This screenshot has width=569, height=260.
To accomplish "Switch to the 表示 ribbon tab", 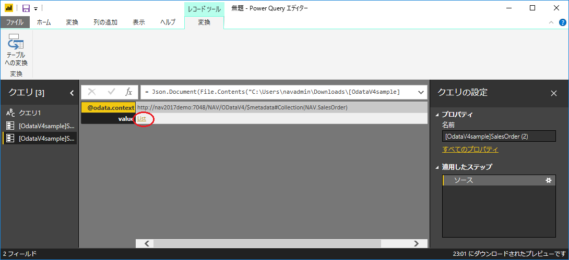I will (x=139, y=22).
